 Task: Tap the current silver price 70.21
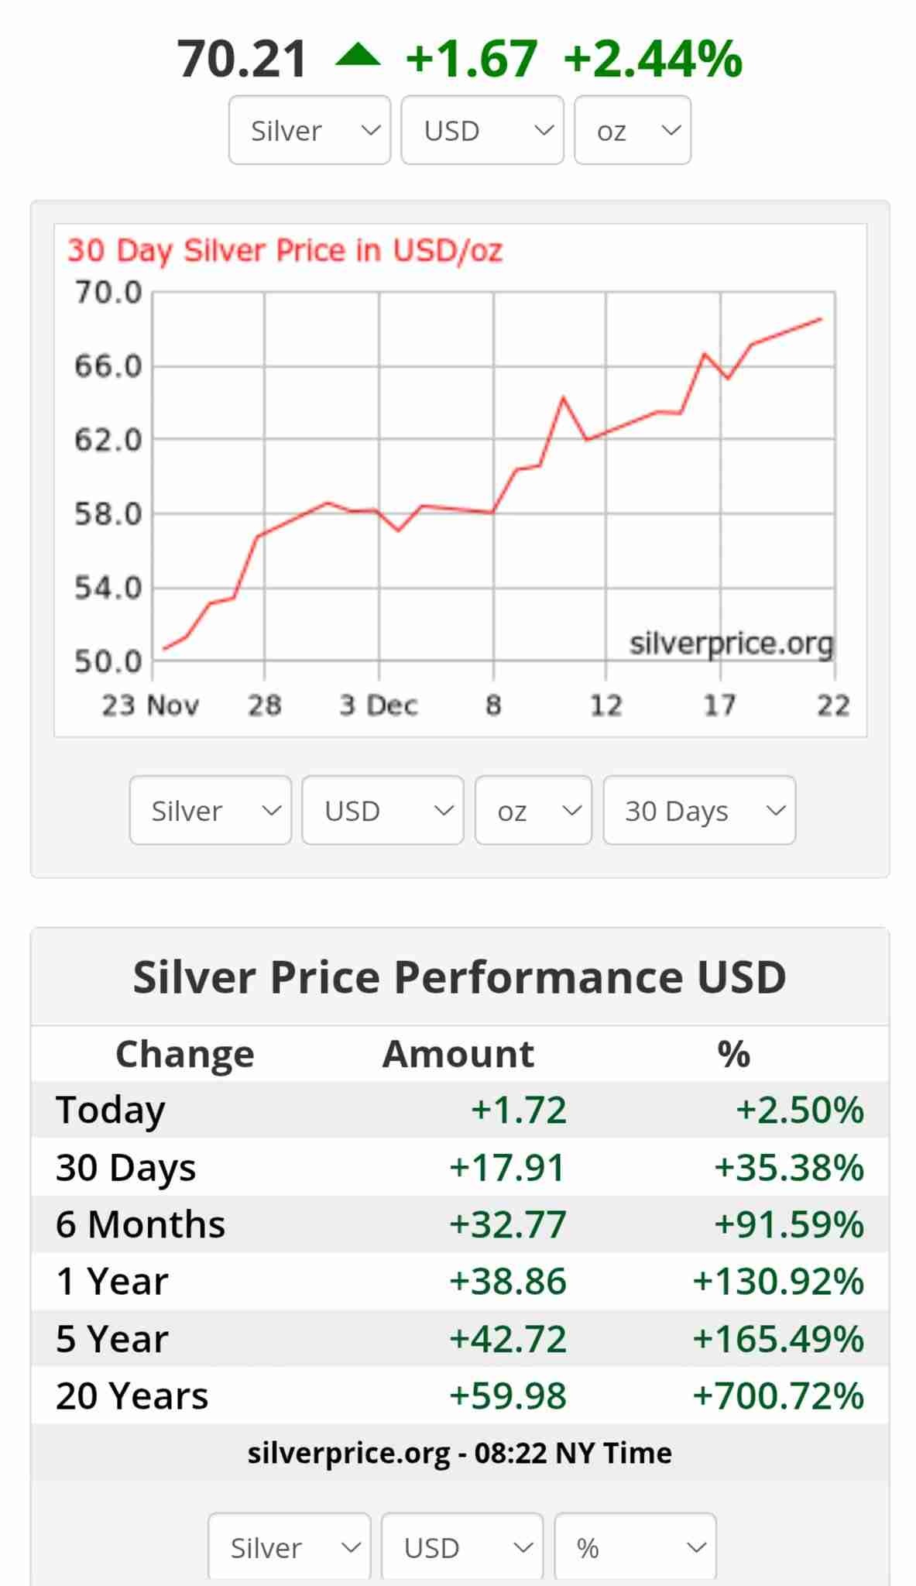point(242,60)
